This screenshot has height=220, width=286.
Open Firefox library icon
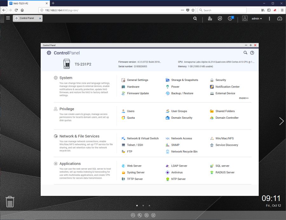point(263,10)
